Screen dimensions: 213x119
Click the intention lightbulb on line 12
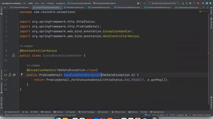22,74
